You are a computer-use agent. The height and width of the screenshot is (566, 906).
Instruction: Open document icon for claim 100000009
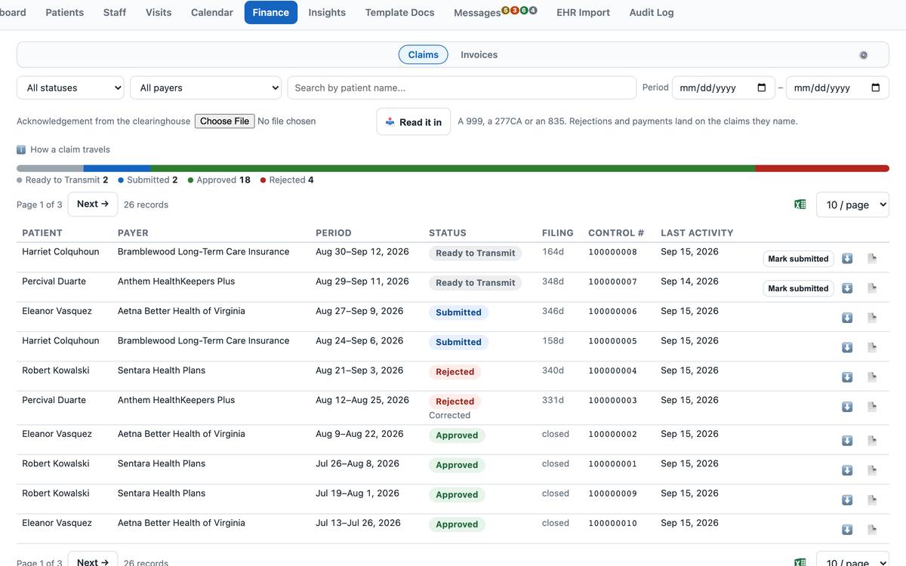(x=872, y=500)
